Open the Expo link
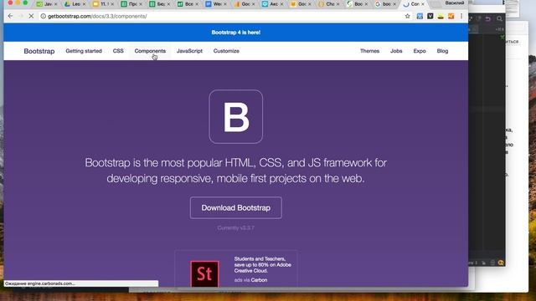The width and height of the screenshot is (536, 301). coord(420,51)
